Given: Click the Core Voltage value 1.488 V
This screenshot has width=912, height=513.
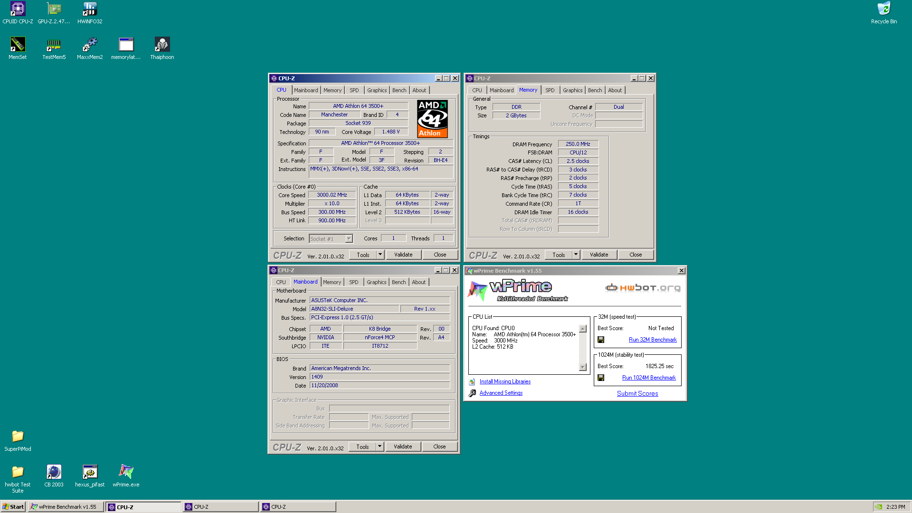Looking at the screenshot, I should 391,132.
